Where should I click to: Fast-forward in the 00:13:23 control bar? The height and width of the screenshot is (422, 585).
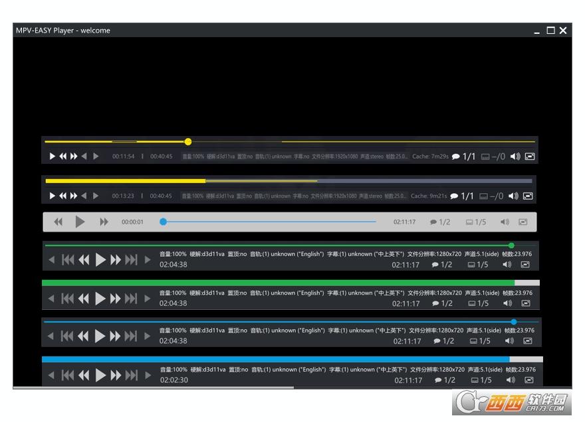(x=74, y=196)
